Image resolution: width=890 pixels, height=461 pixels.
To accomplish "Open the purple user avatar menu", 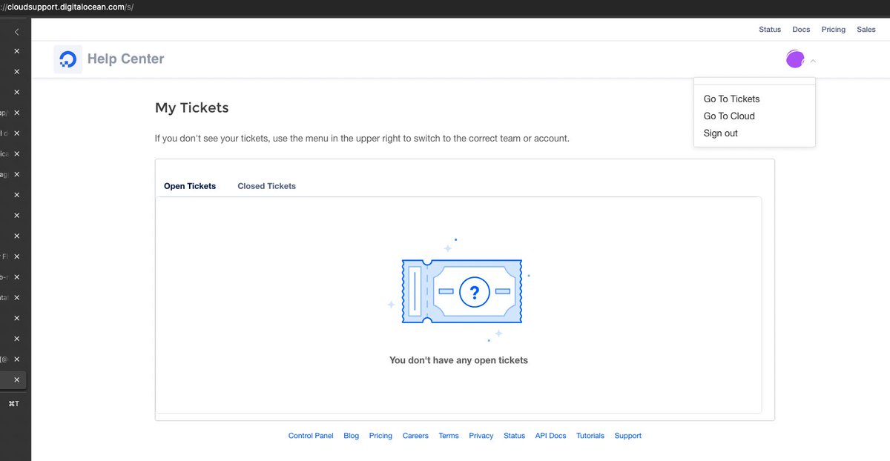I will (x=795, y=59).
